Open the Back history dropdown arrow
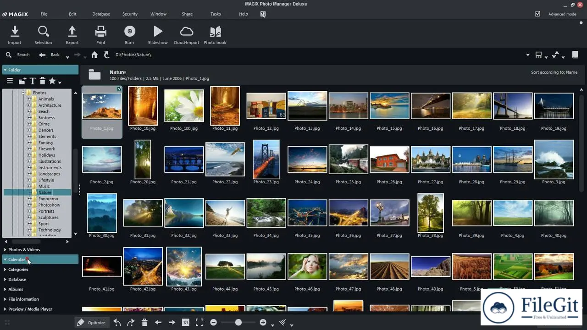Image resolution: width=587 pixels, height=330 pixels. point(67,57)
